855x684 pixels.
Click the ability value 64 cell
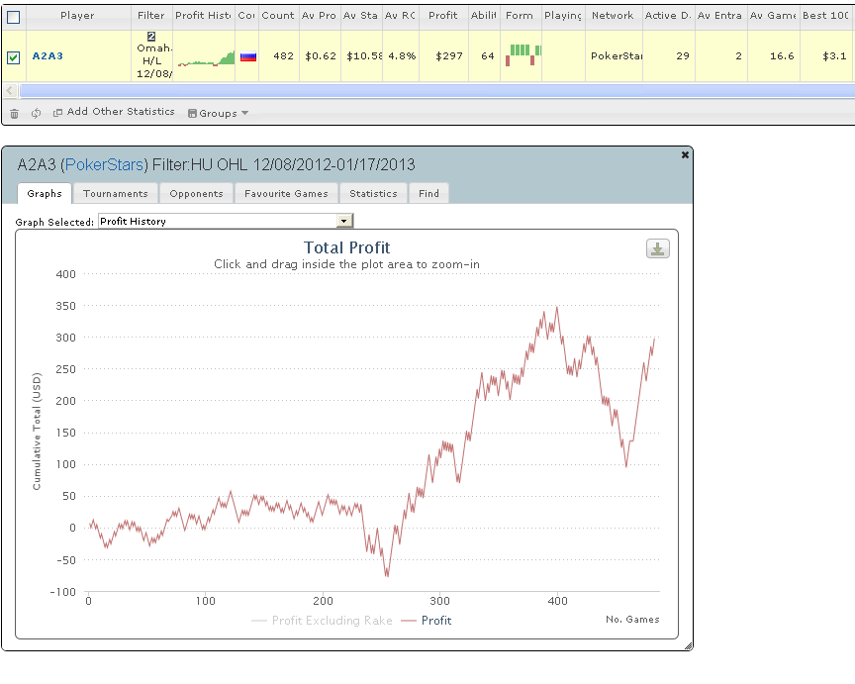pyautogui.click(x=484, y=55)
